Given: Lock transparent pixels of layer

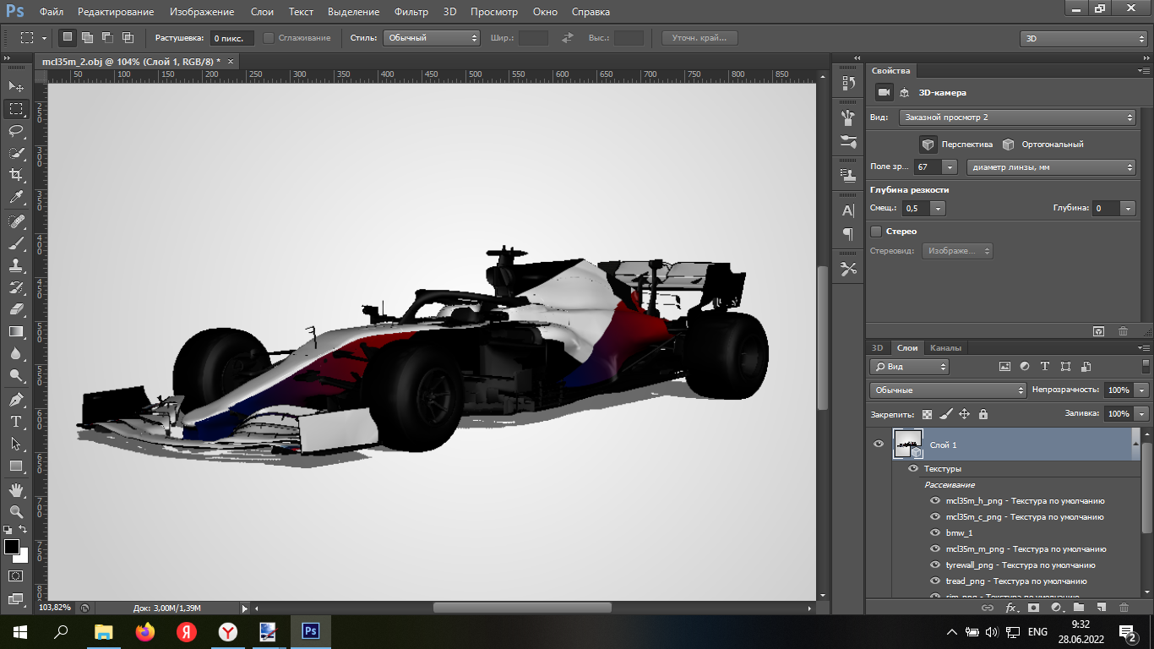Looking at the screenshot, I should pyautogui.click(x=927, y=414).
